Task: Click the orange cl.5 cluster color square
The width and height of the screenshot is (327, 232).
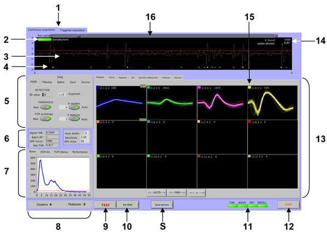Action: pyautogui.click(x=98, y=122)
